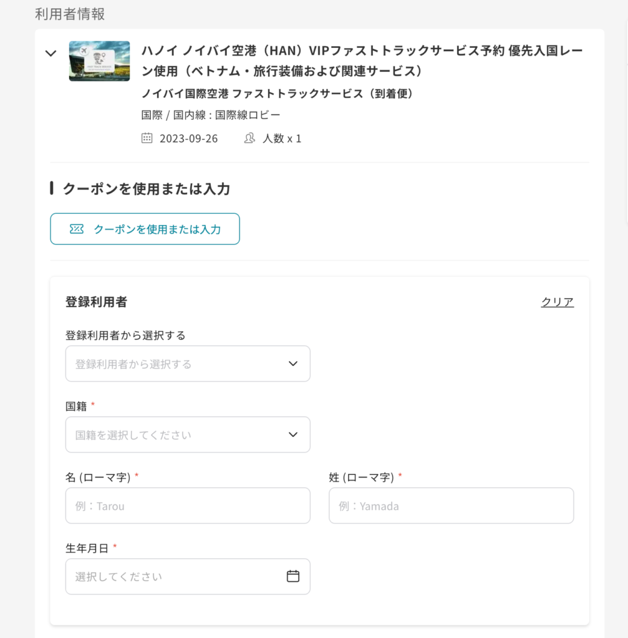Focus the 姓 (ローマ字) input field
The image size is (628, 638).
(452, 506)
